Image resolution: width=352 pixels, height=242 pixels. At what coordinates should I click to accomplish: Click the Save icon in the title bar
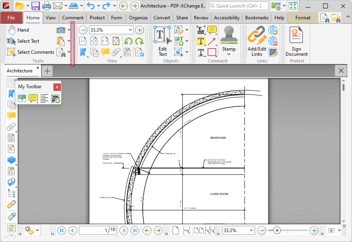[36, 6]
